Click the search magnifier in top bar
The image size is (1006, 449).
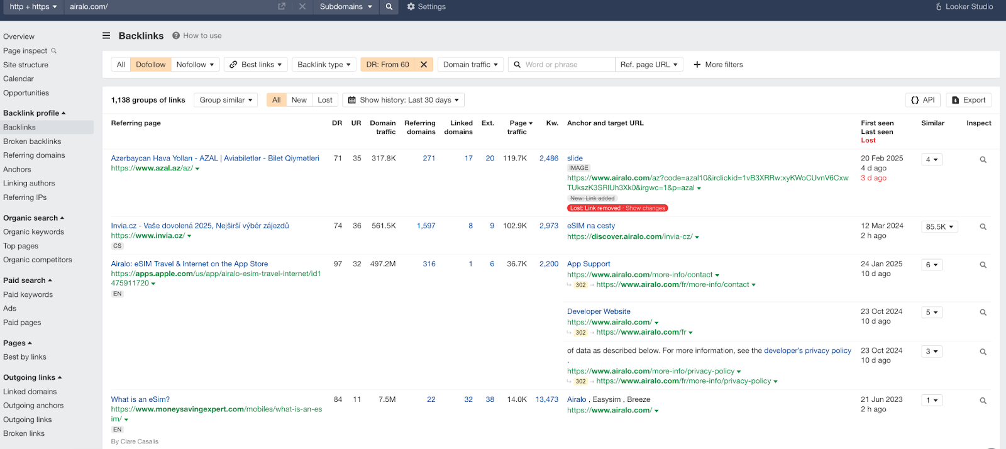(x=389, y=7)
